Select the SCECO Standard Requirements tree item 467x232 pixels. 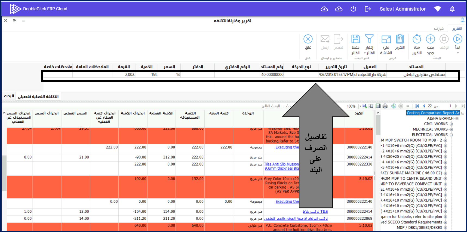(x=411, y=222)
